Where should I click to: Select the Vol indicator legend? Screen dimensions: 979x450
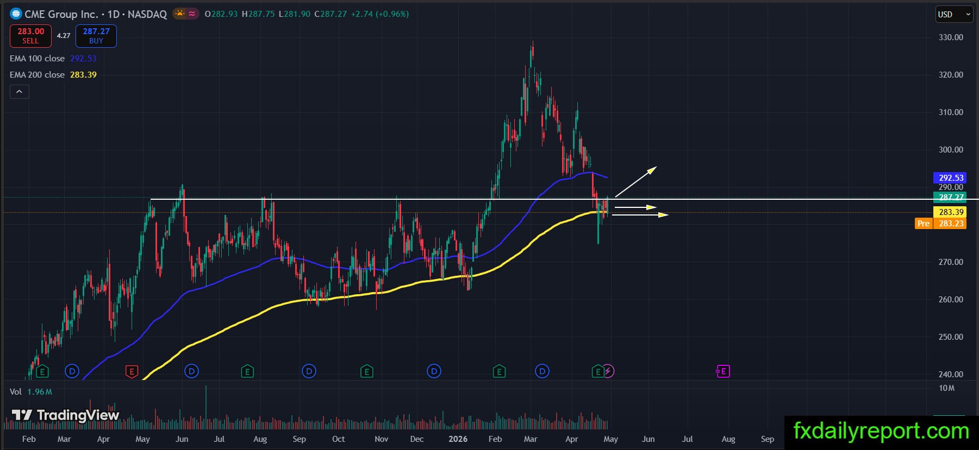(16, 392)
